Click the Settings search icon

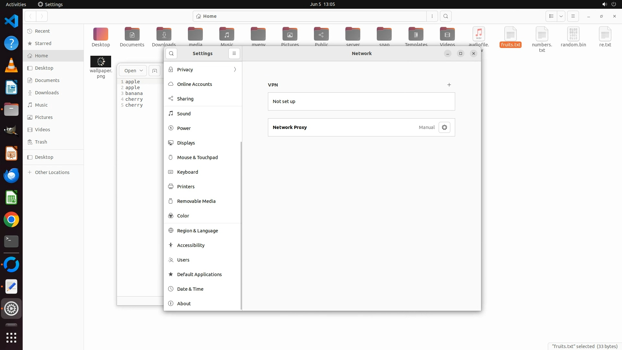(171, 53)
